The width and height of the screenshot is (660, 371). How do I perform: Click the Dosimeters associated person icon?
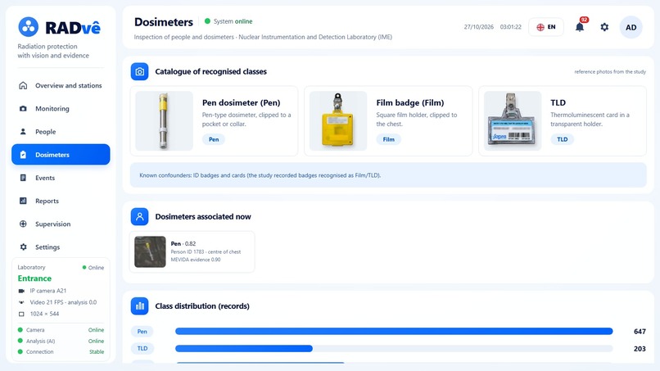(x=139, y=216)
